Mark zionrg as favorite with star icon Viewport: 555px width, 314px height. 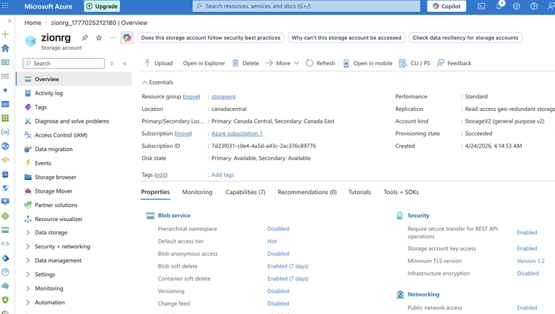[x=99, y=37]
